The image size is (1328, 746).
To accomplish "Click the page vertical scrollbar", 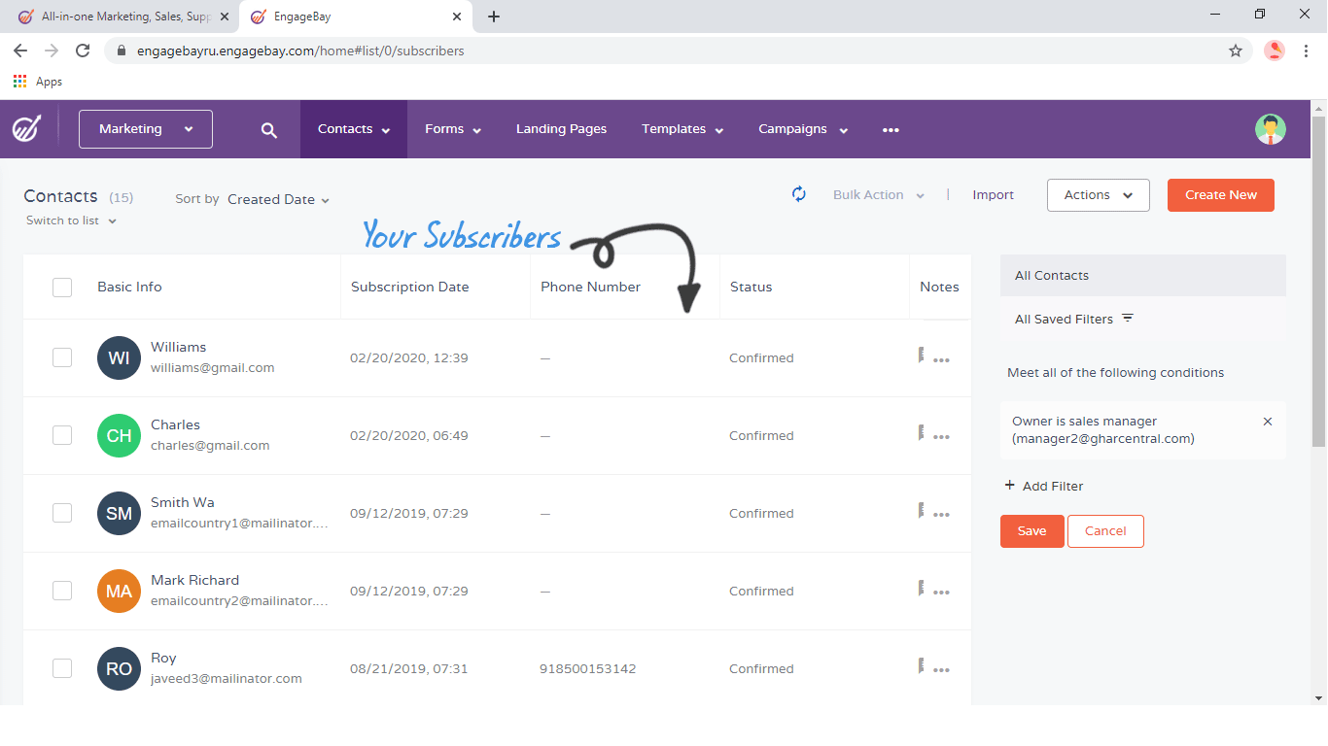I will [1318, 282].
